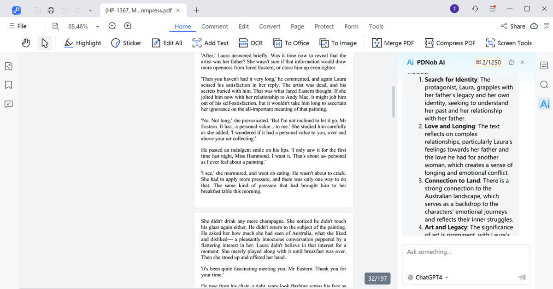Viewport: 553px width, 289px height.
Task: Open the search panel on the right
Action: [544, 85]
